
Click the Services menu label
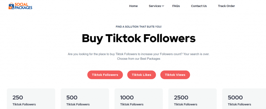point(155,6)
